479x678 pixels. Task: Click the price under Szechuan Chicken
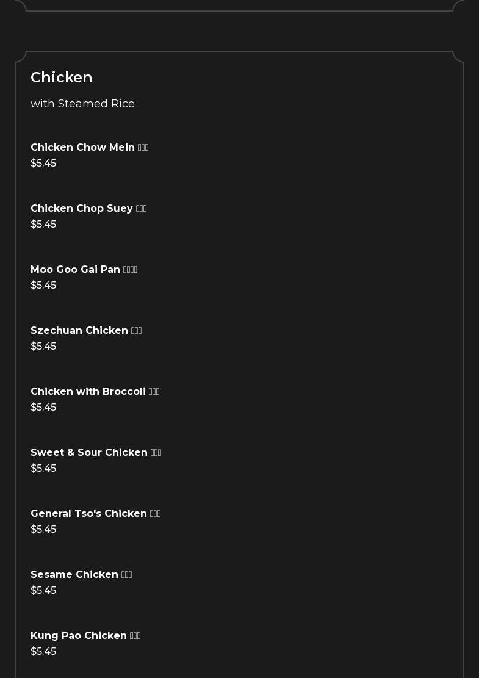[43, 347]
